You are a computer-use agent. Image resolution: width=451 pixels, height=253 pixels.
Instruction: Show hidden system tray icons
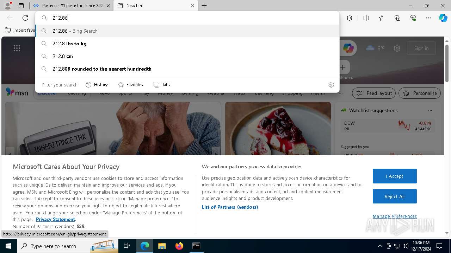click(380, 246)
